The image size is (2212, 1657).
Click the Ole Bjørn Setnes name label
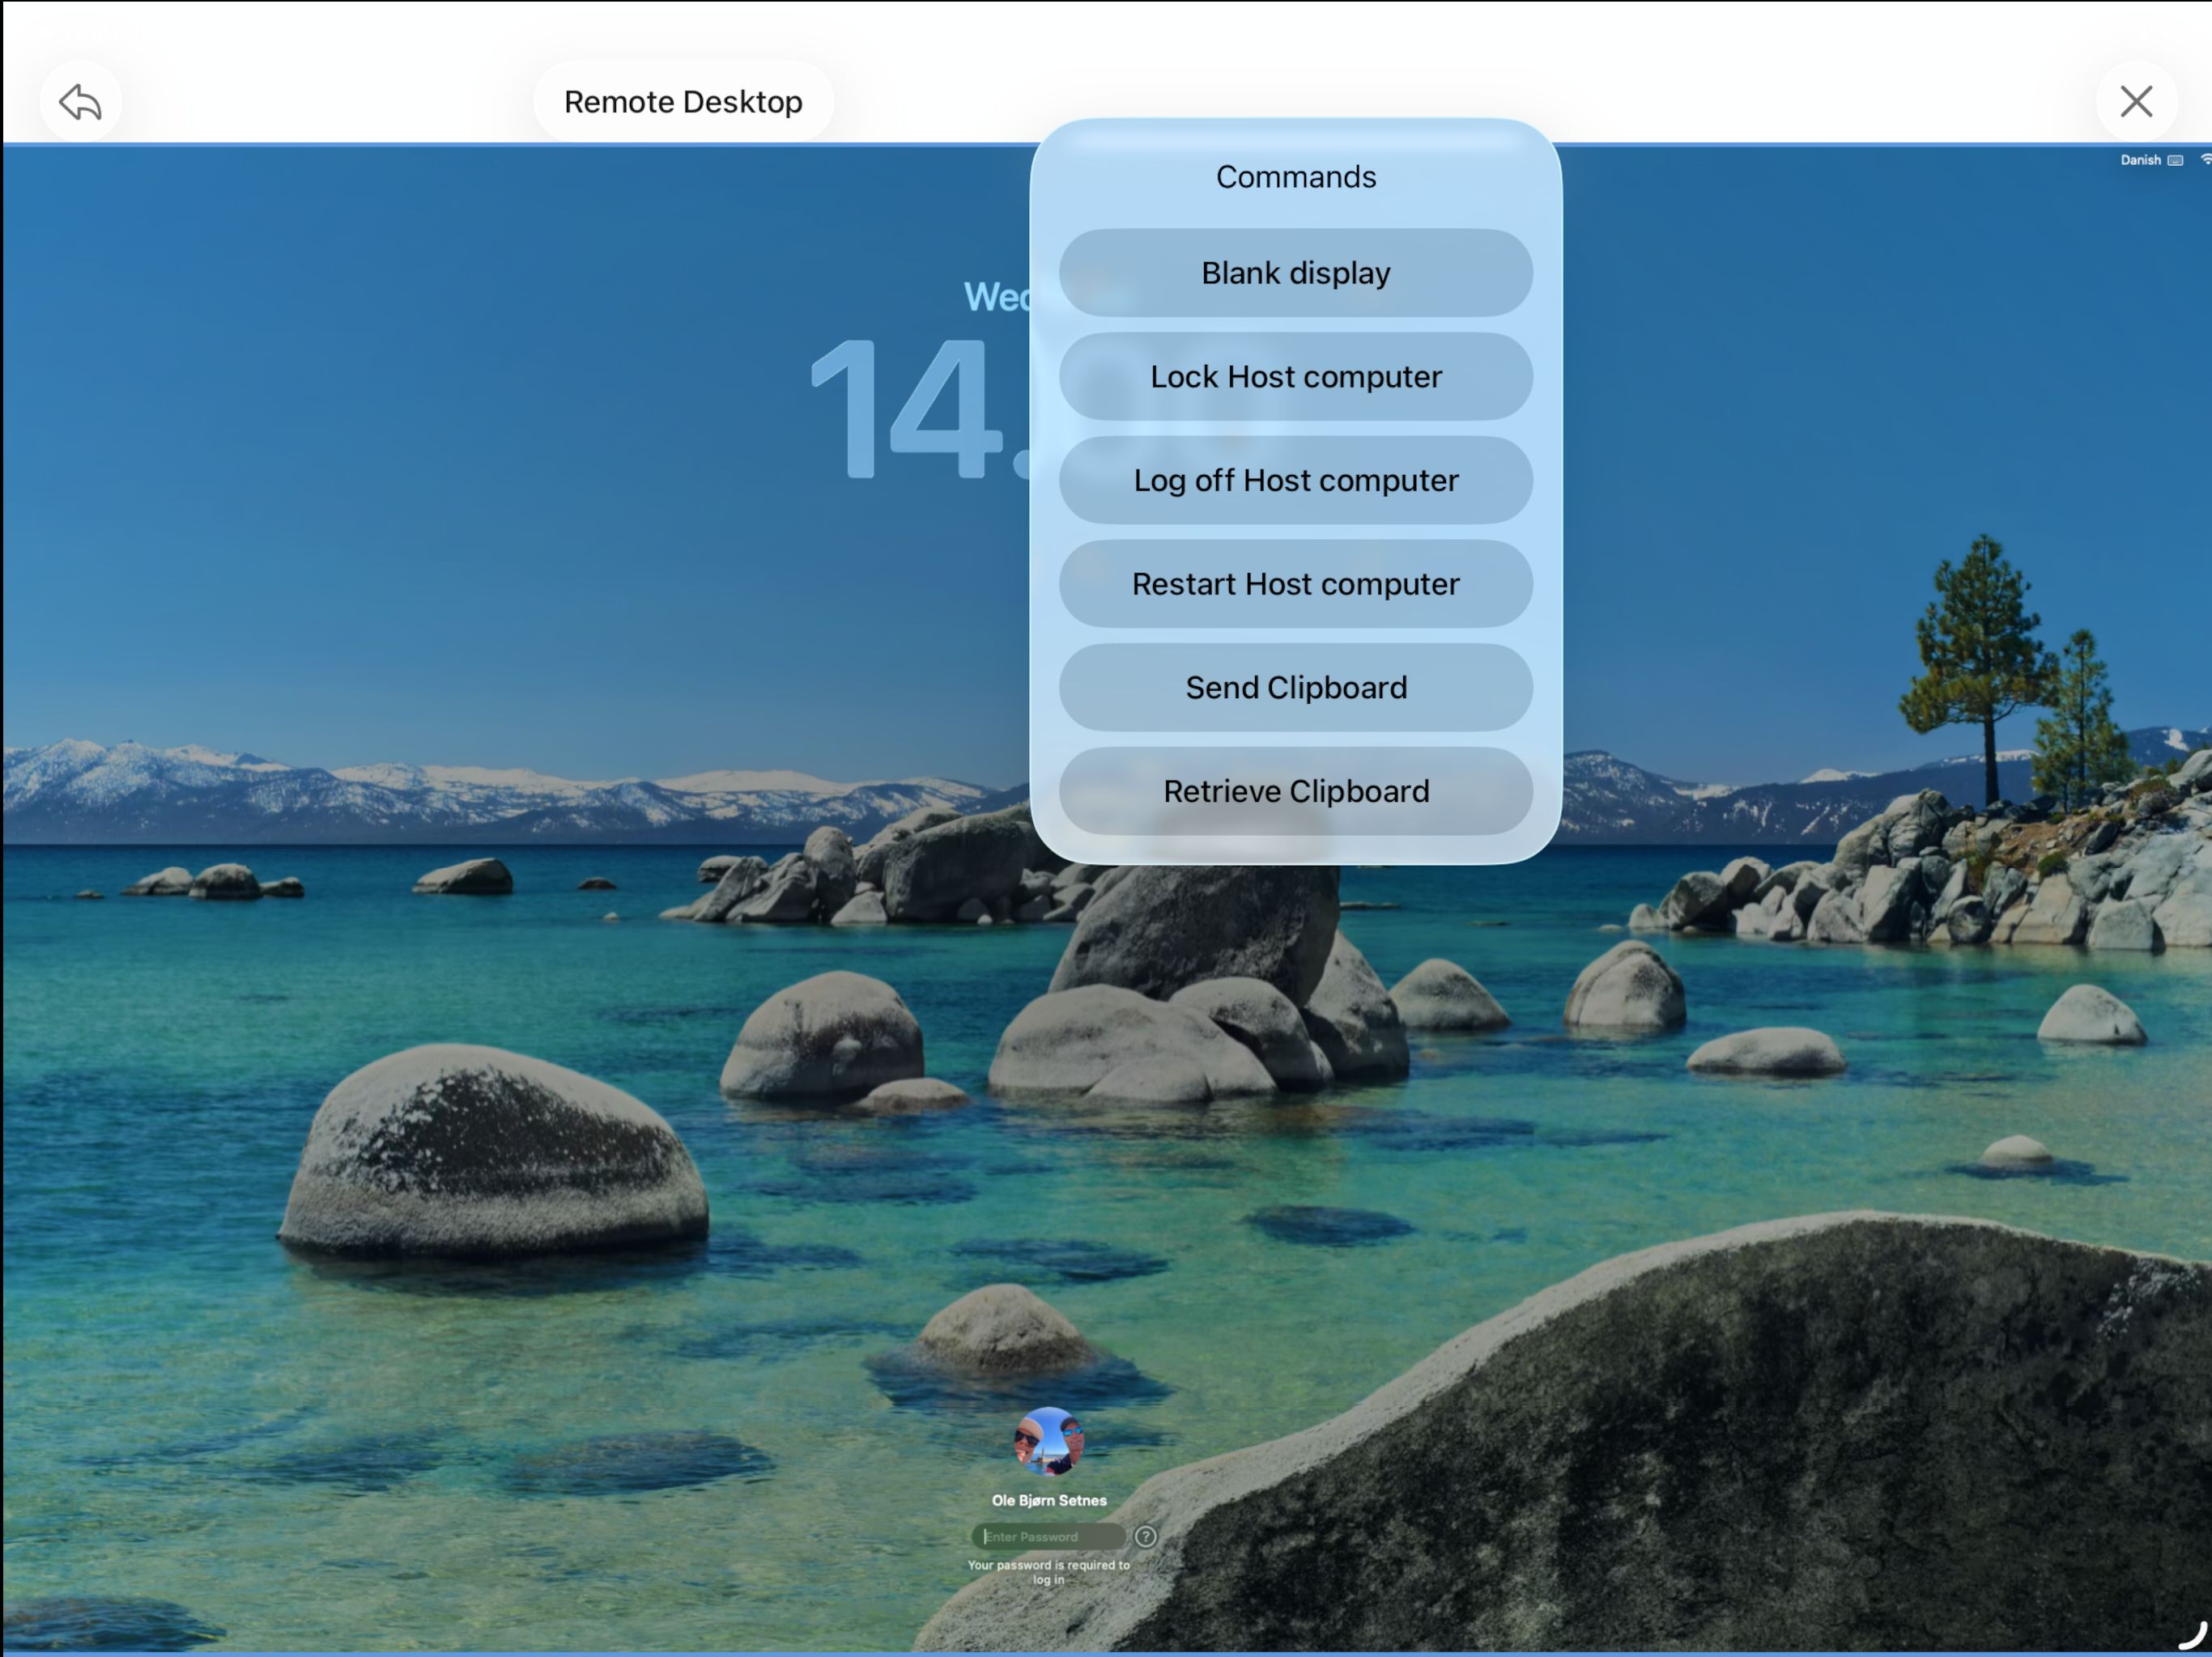pyautogui.click(x=1048, y=1500)
